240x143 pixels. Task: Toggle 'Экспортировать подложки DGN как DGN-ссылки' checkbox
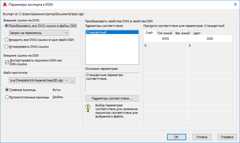point(7,62)
